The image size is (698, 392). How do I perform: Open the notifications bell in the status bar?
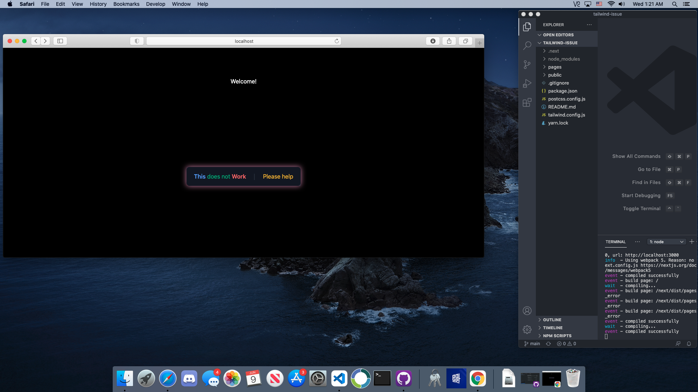[689, 344]
